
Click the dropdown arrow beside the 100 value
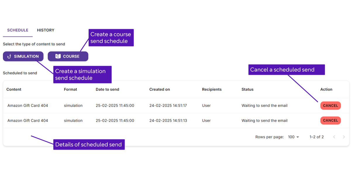(x=297, y=137)
